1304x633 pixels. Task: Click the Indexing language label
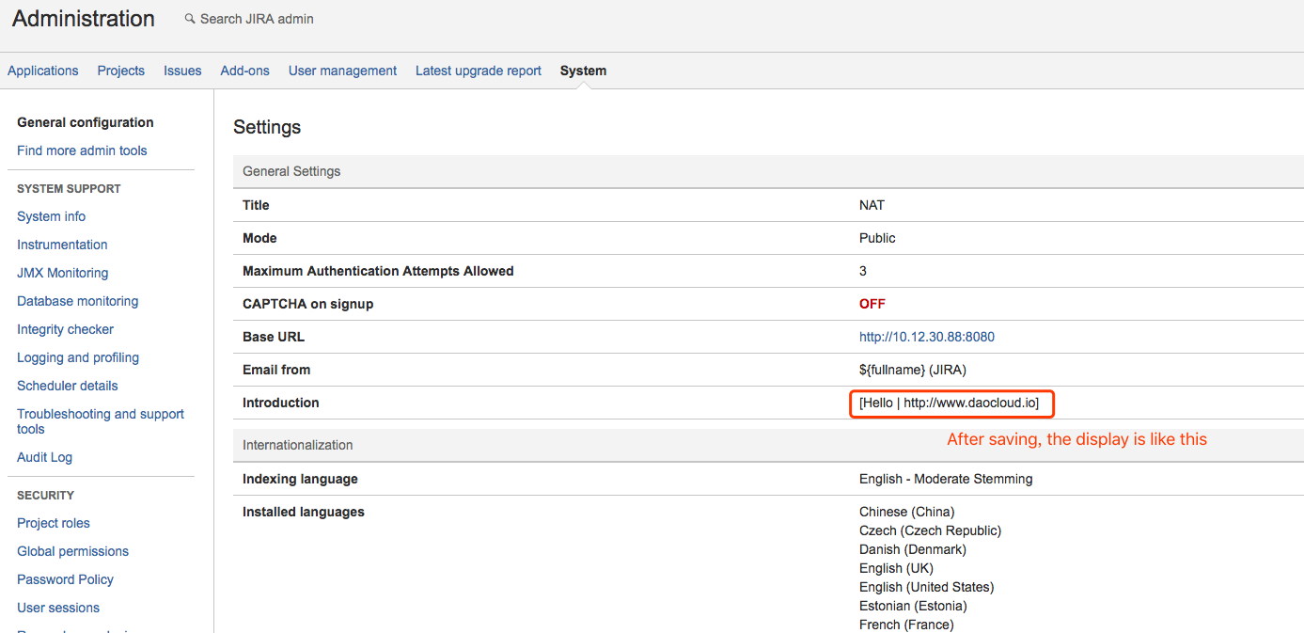pos(300,479)
